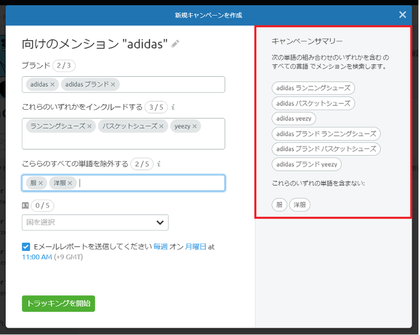
Task: Click summary tag 'adidas yeezy'
Action: [x=294, y=118]
